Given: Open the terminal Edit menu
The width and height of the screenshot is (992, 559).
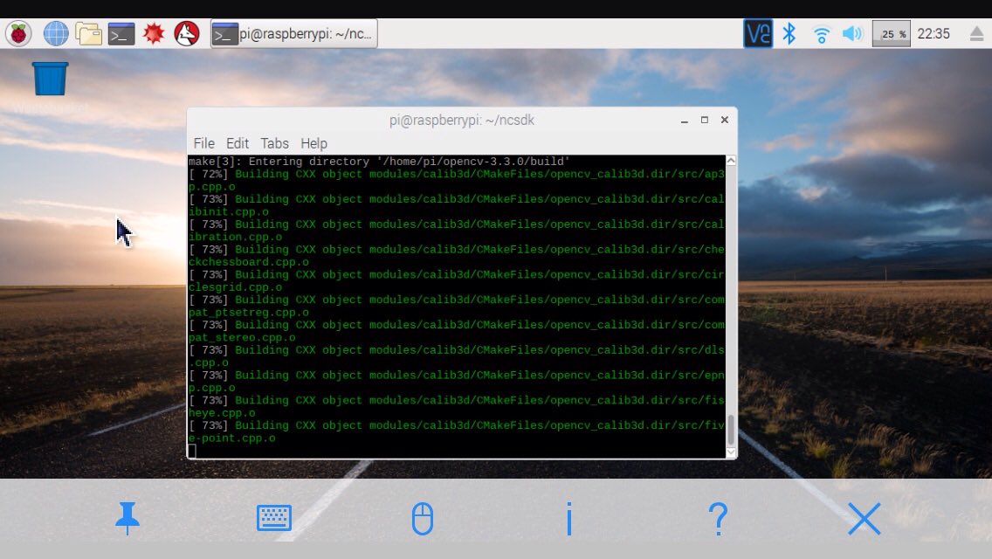Looking at the screenshot, I should (238, 143).
